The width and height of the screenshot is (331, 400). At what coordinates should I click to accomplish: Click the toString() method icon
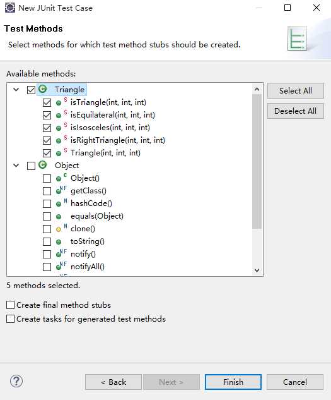59,242
